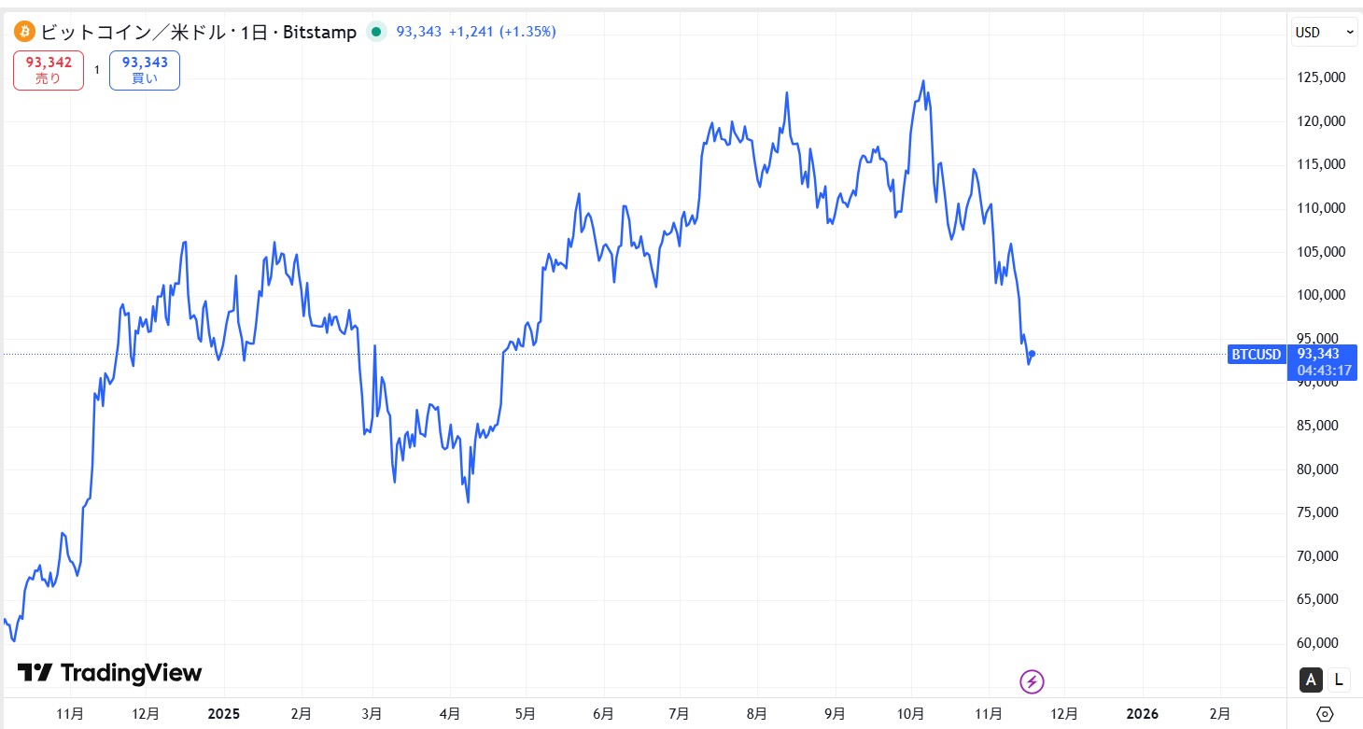Click the blue current price dot on chart

point(1031,355)
